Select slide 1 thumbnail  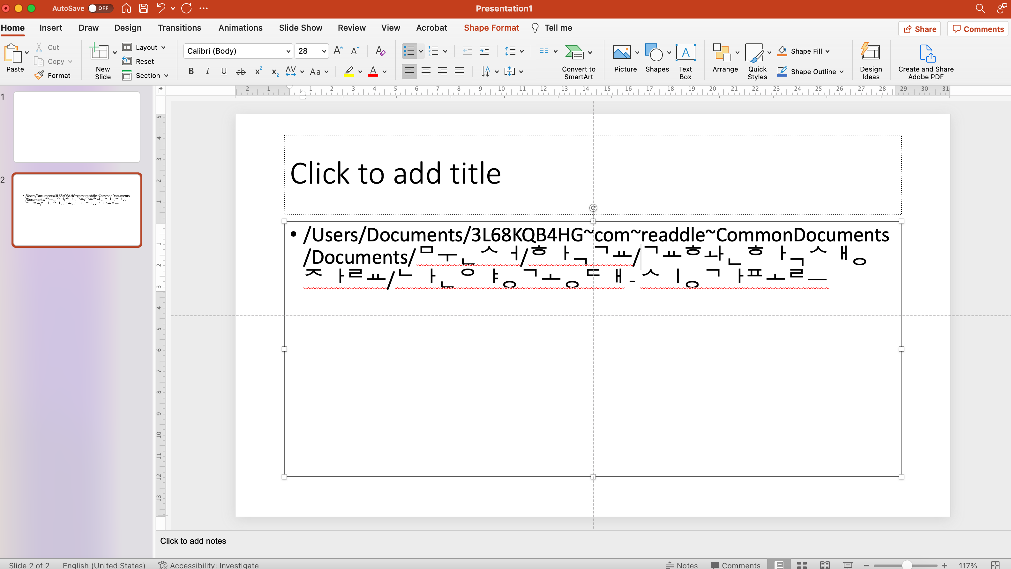(77, 127)
